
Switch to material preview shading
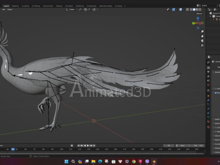tap(197, 10)
